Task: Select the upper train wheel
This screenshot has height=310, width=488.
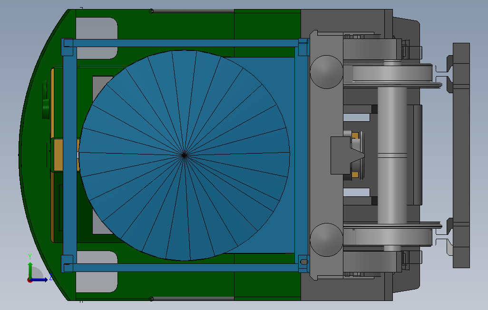Action: point(393,76)
